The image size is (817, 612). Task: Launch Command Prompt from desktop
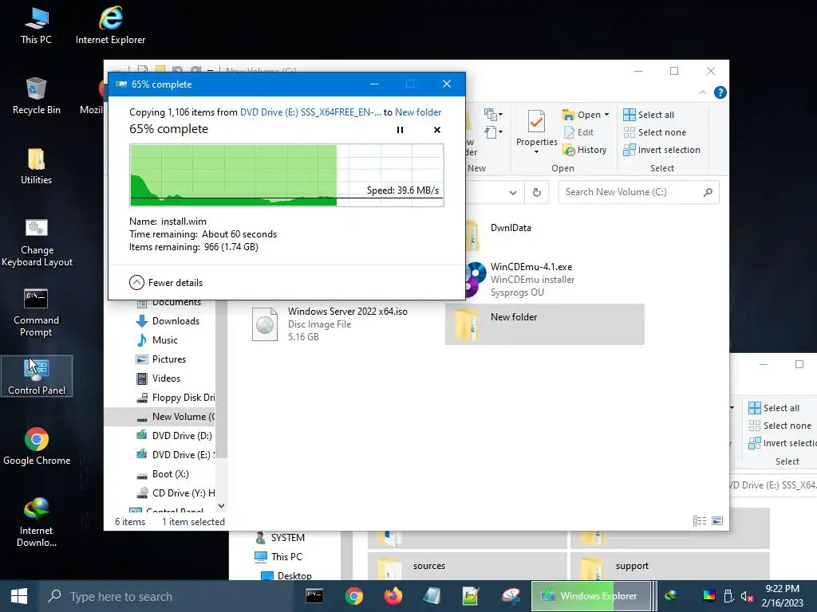[x=36, y=312]
